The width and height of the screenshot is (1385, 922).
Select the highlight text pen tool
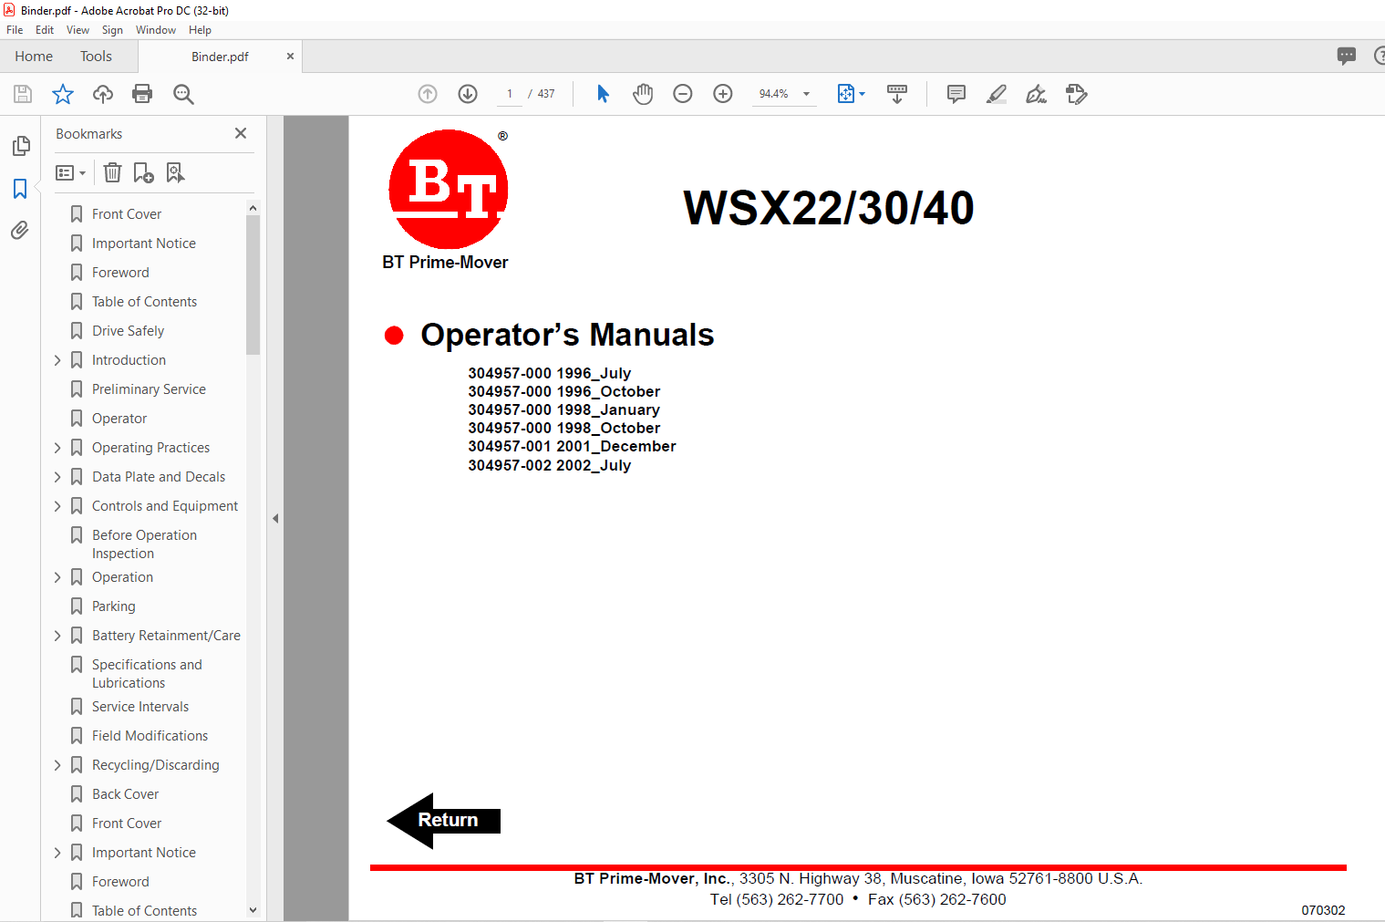pyautogui.click(x=997, y=94)
